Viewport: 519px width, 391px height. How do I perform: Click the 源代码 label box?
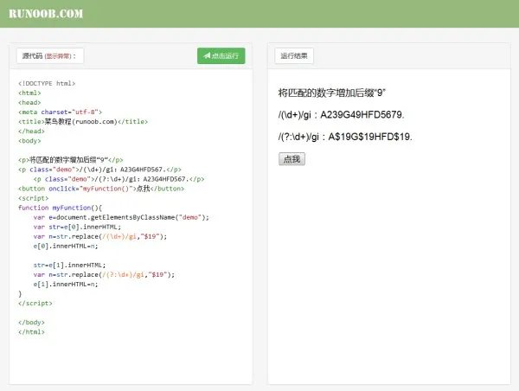click(50, 55)
